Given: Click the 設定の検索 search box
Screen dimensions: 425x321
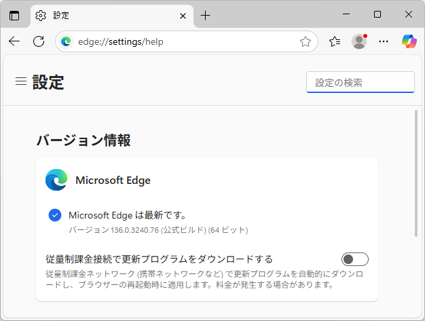Looking at the screenshot, I should pyautogui.click(x=361, y=82).
